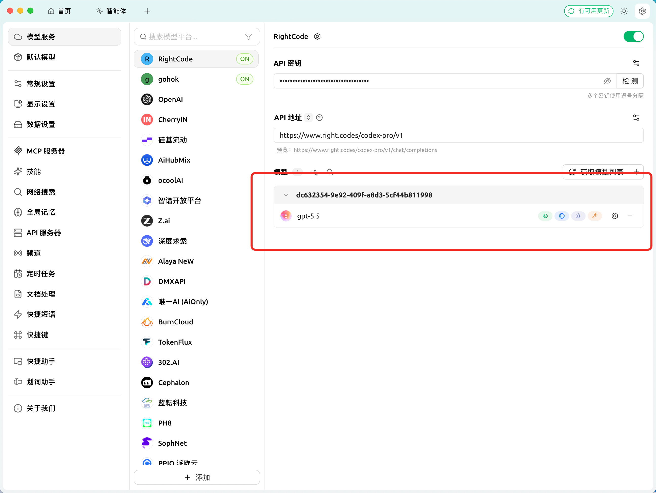This screenshot has height=493, width=656.
Task: Click the ocoolAI provider logo
Action: (147, 181)
